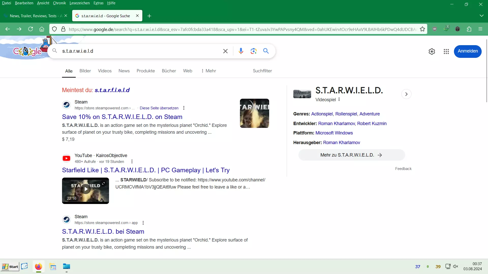Open more options for first Steam result
Screen dimensions: 488x274
coord(184,108)
